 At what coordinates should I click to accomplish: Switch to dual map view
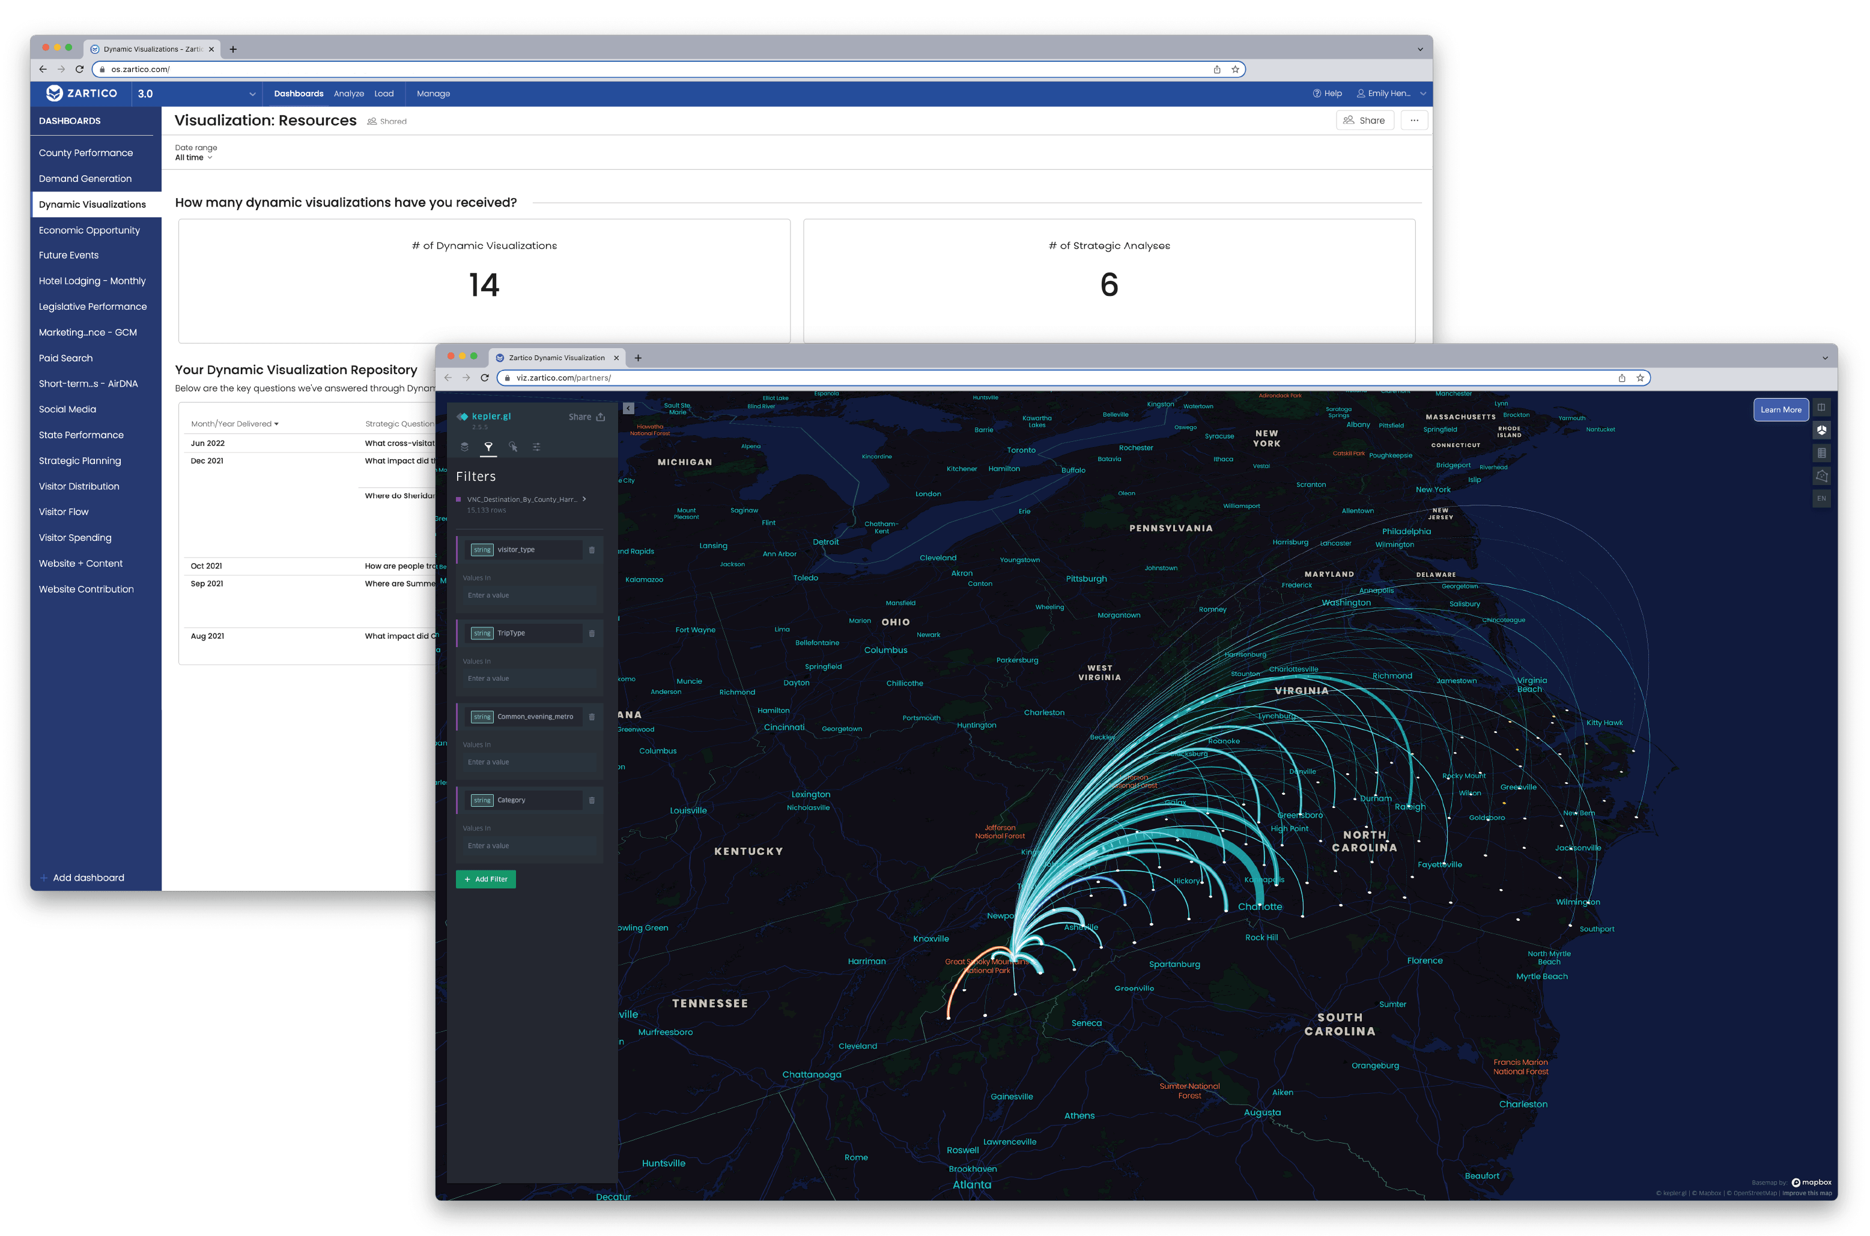pyautogui.click(x=1821, y=408)
